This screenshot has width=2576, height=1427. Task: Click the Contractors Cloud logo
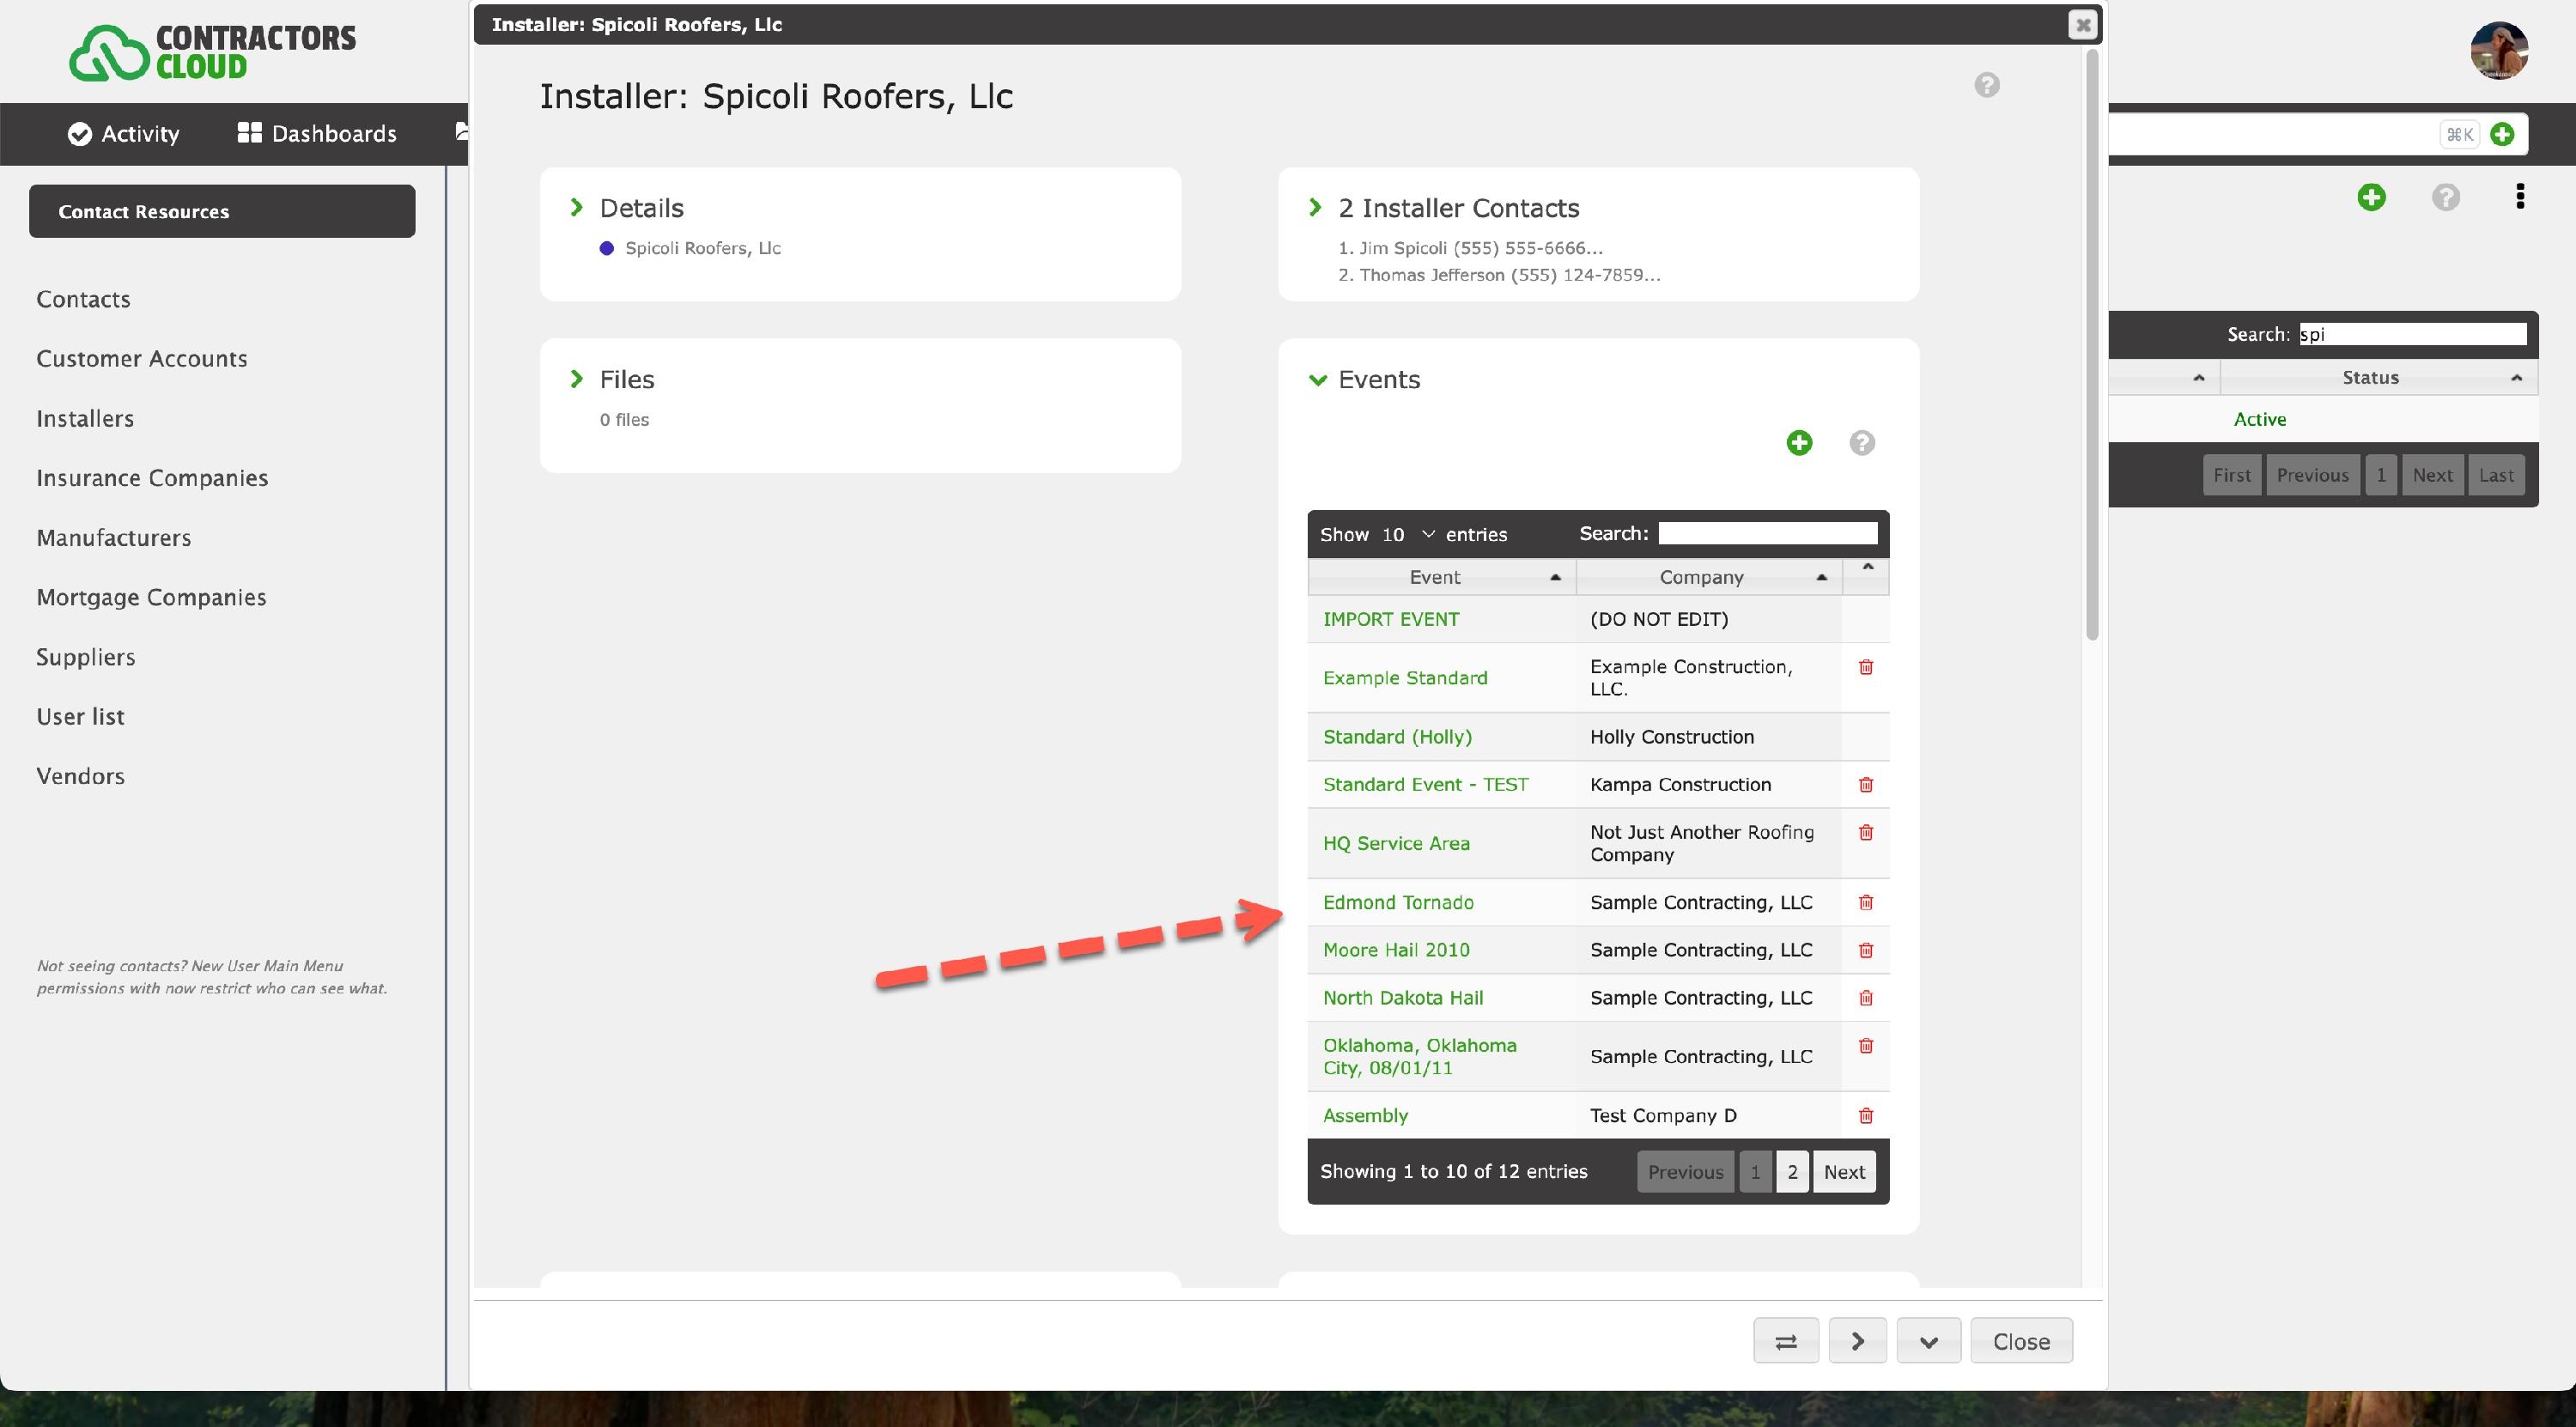tap(212, 52)
